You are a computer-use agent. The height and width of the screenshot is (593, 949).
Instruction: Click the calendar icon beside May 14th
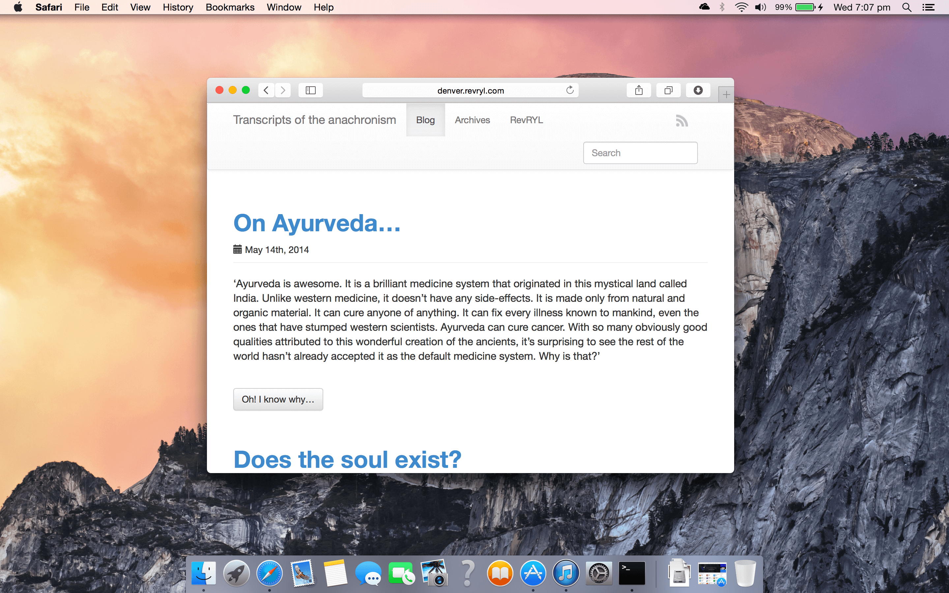(x=237, y=249)
